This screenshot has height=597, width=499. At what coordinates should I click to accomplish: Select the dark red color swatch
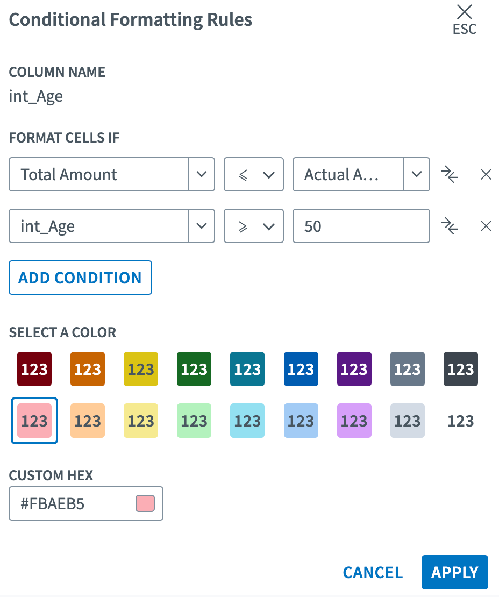(34, 369)
